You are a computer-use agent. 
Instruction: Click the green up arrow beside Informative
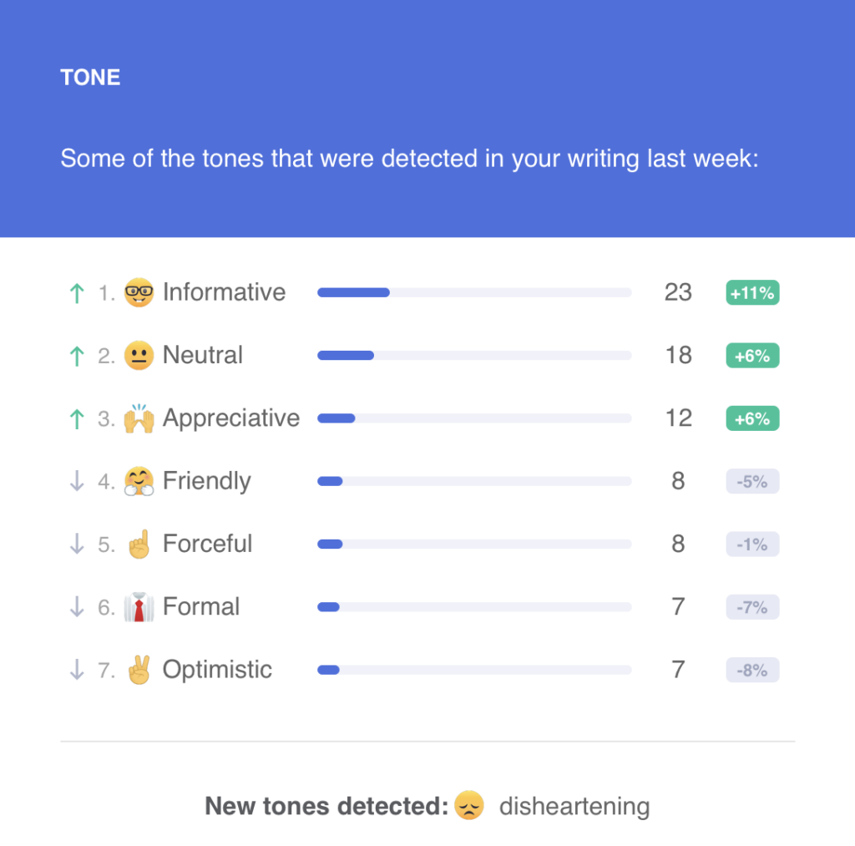(77, 293)
